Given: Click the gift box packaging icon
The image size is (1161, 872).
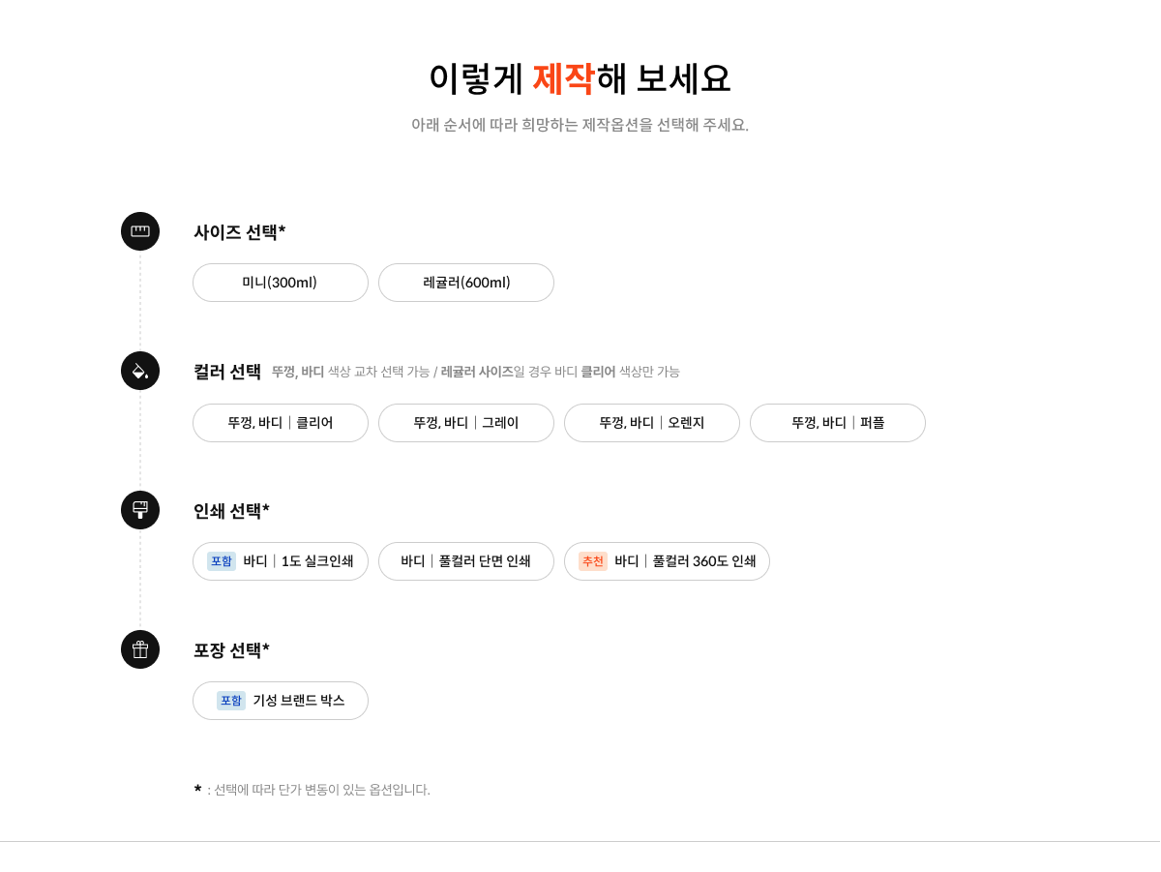Looking at the screenshot, I should [140, 649].
